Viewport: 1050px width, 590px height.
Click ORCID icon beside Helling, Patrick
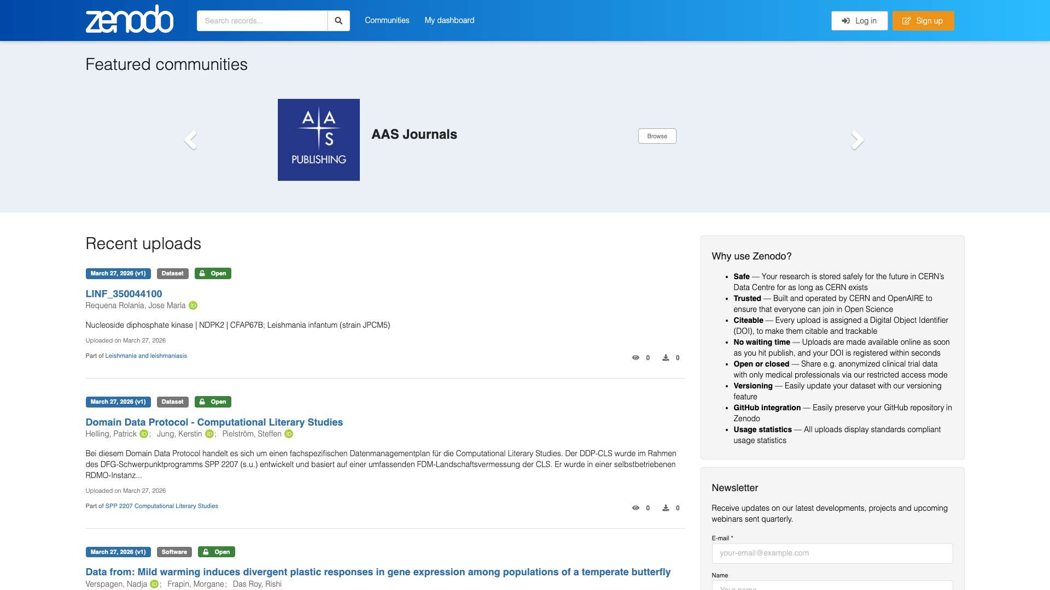tap(144, 434)
